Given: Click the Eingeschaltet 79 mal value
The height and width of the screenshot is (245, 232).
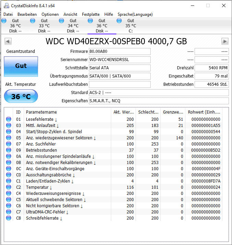Looking at the screenshot, I should point(211,76).
